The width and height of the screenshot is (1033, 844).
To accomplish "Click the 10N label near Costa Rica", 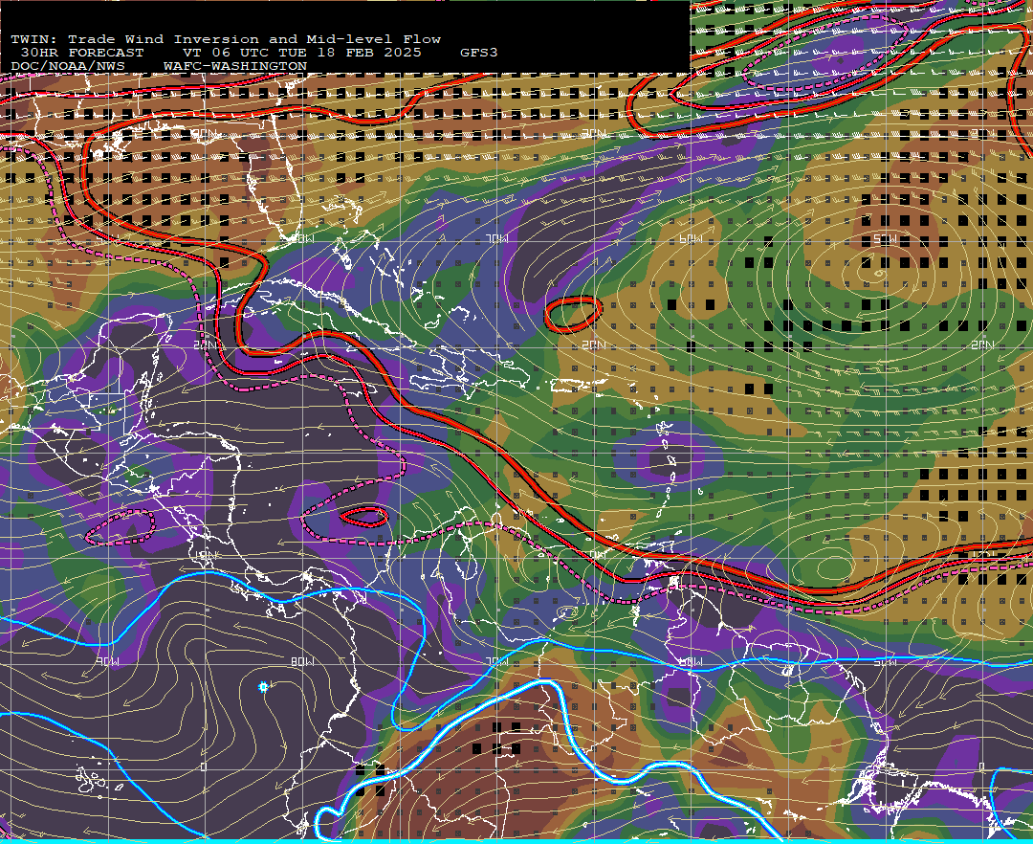I will tap(207, 555).
